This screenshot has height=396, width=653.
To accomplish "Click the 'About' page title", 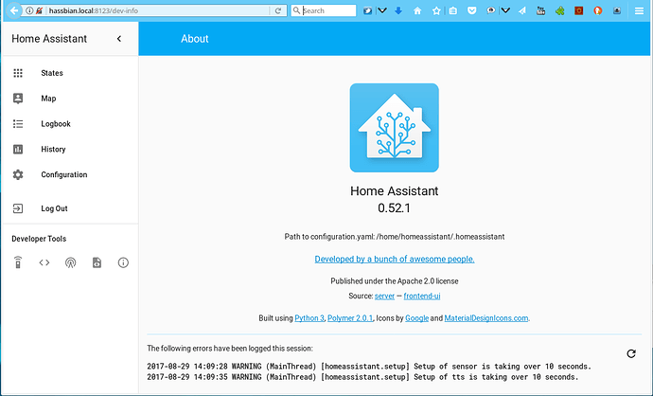I will (x=195, y=39).
